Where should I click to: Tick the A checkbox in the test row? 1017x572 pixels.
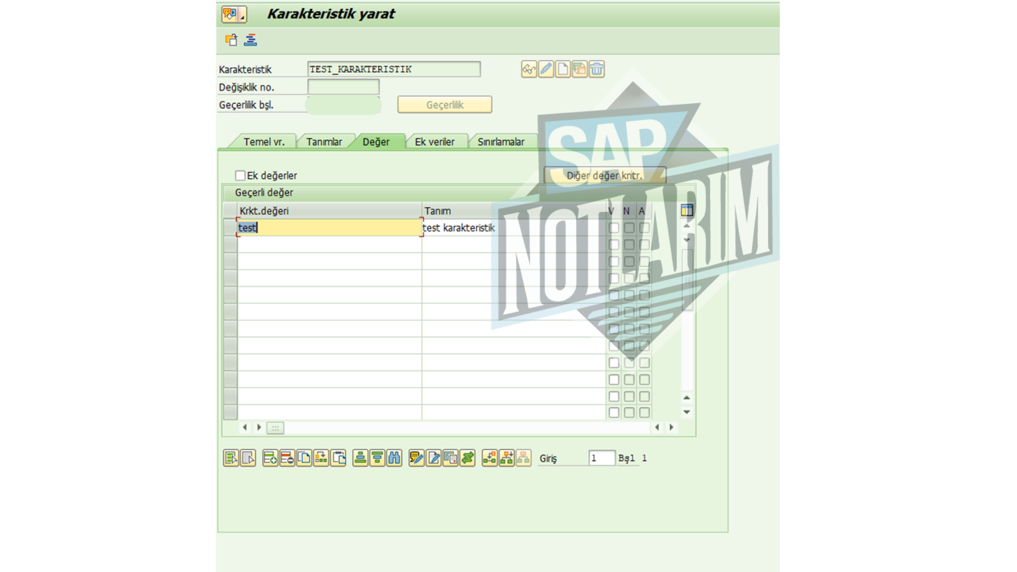[644, 228]
